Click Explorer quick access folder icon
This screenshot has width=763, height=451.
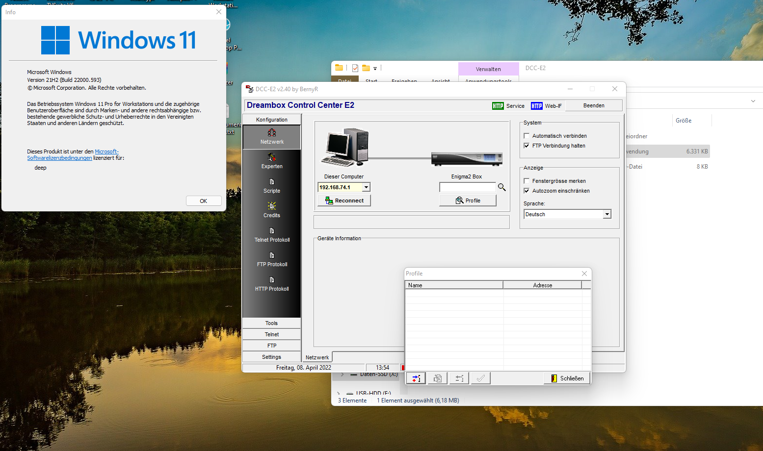coord(339,68)
